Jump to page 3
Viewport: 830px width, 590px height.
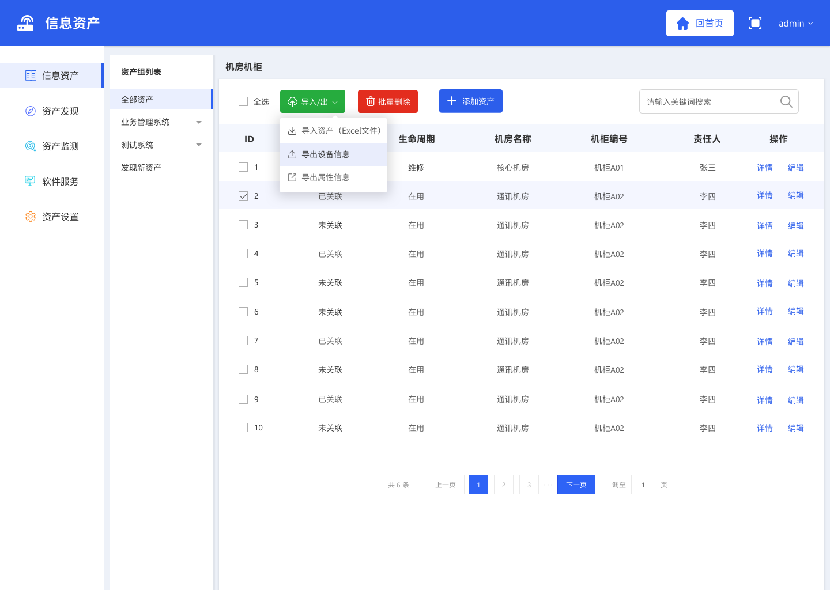coord(529,485)
